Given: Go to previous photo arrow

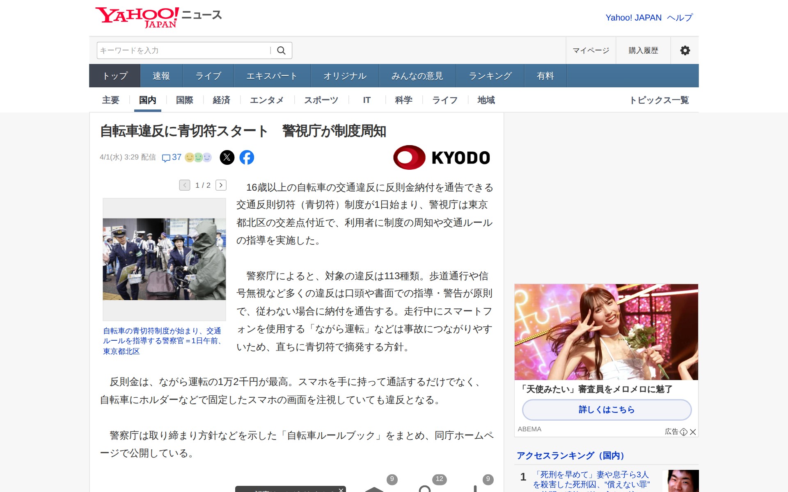Looking at the screenshot, I should coord(185,185).
